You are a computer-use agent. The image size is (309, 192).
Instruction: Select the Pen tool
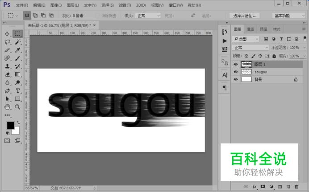7,91
